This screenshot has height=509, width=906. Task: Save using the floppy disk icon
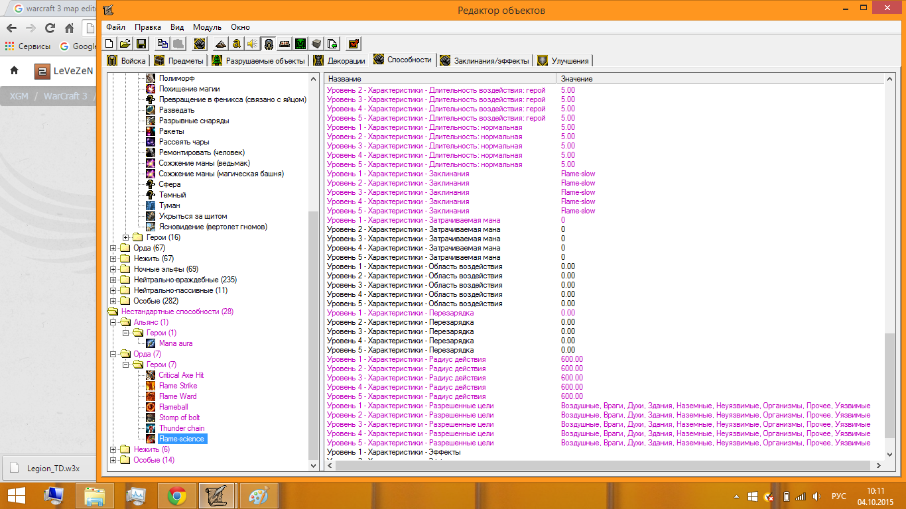click(141, 44)
